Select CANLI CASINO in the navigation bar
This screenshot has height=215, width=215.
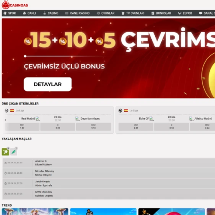(x=77, y=13)
